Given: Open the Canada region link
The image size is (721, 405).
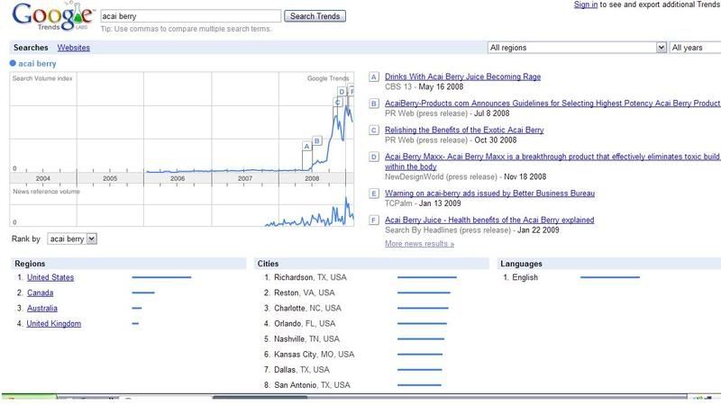Looking at the screenshot, I should 40,293.
